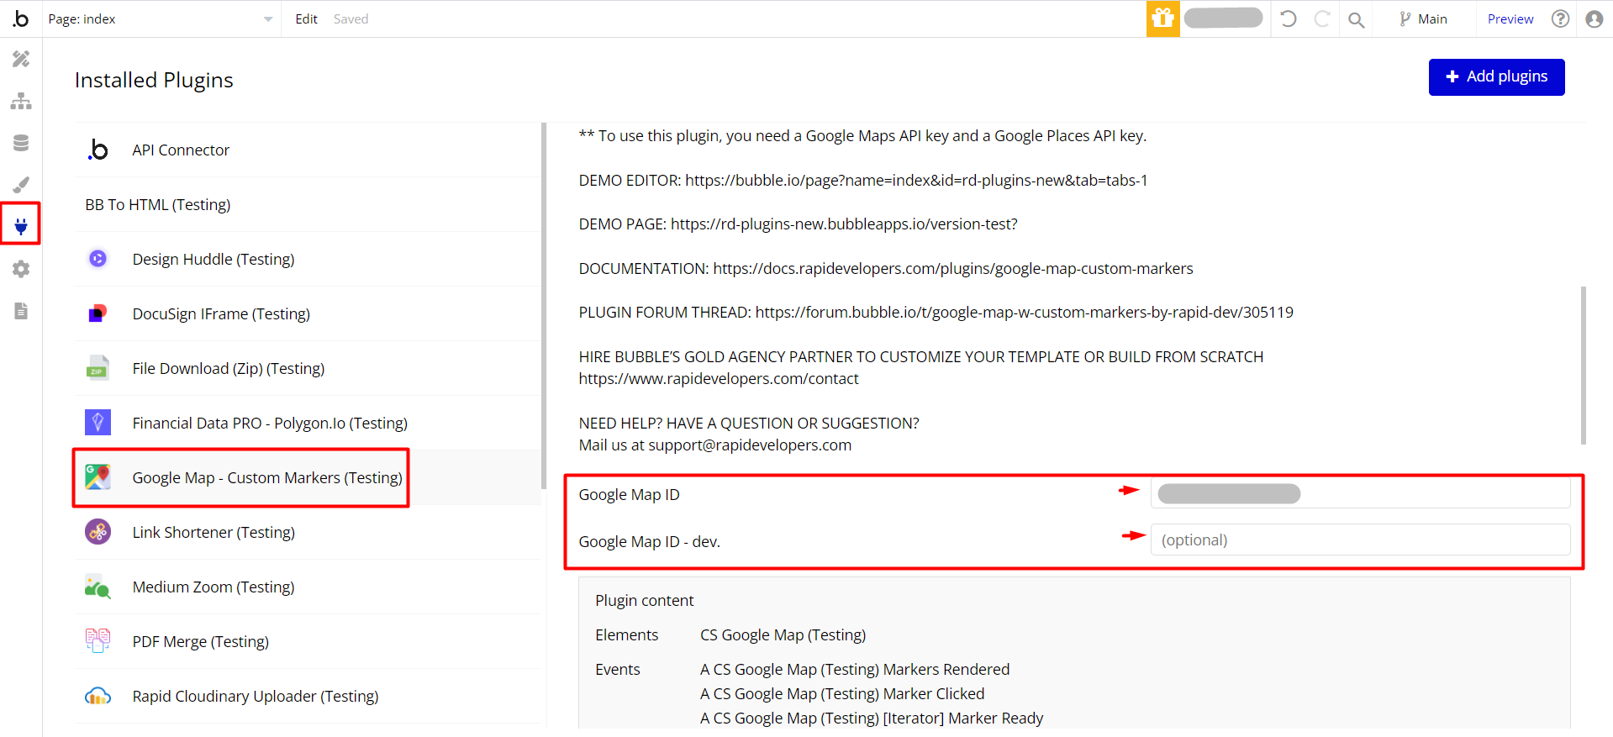Click the Rapid Cloudinary Uploader plugin icon
This screenshot has height=737, width=1613.
(98, 696)
